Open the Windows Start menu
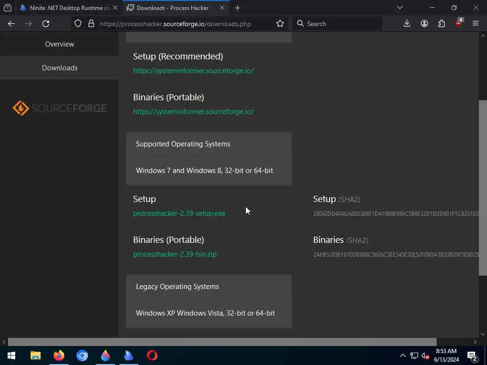 (x=11, y=355)
